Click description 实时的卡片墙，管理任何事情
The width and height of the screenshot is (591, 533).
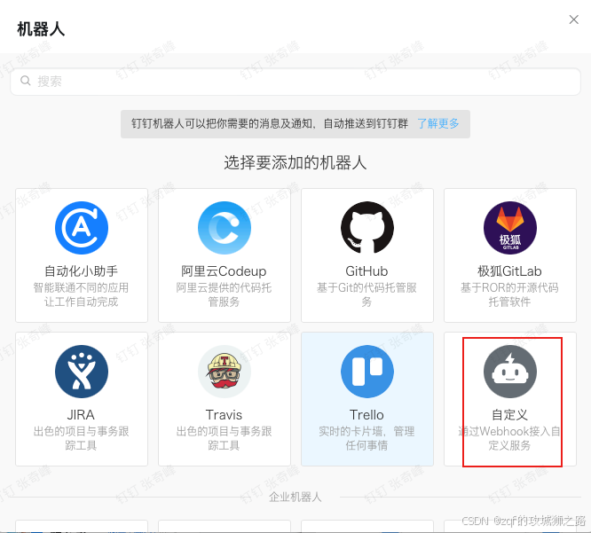pyautogui.click(x=366, y=438)
